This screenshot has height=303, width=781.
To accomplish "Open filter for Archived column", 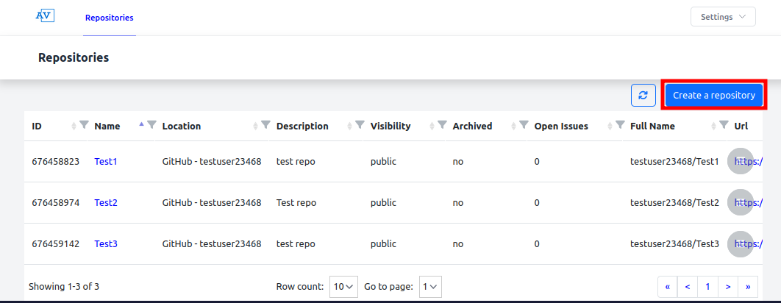I will 524,125.
